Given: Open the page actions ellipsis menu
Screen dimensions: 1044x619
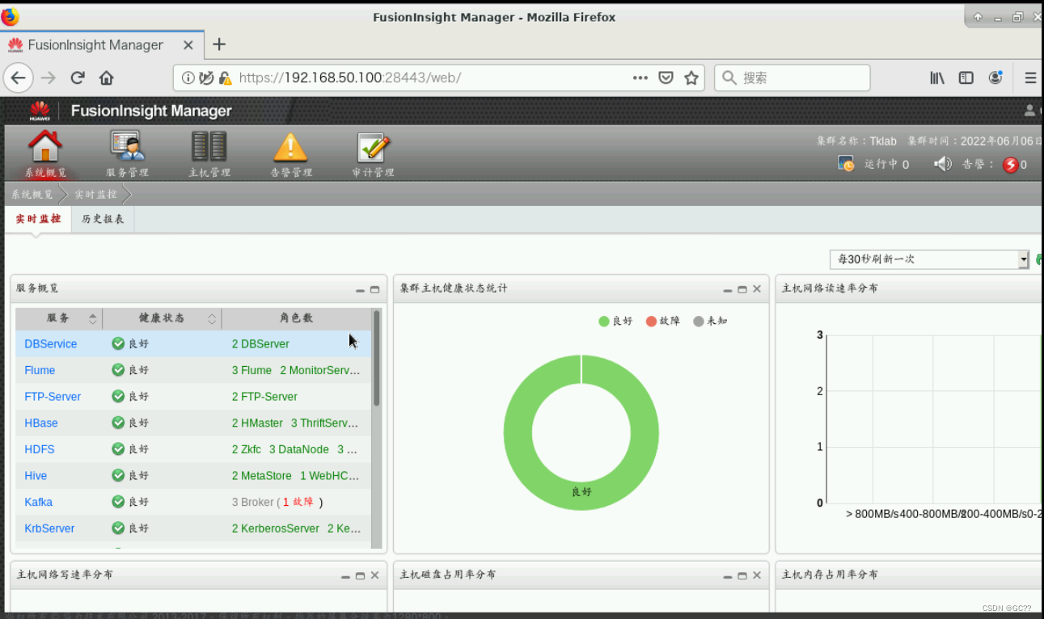Looking at the screenshot, I should click(x=640, y=78).
